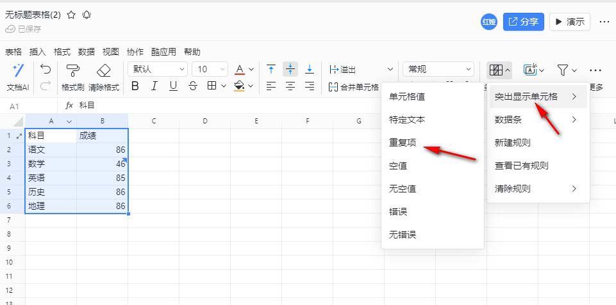Open the 默认 font dropdown
Viewport: 616px width, 305px height.
click(158, 69)
